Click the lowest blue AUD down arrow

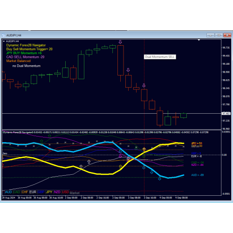[160, 178]
